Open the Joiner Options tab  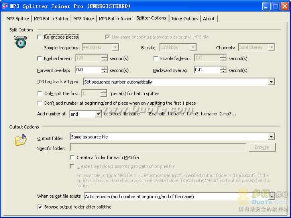pyautogui.click(x=184, y=19)
